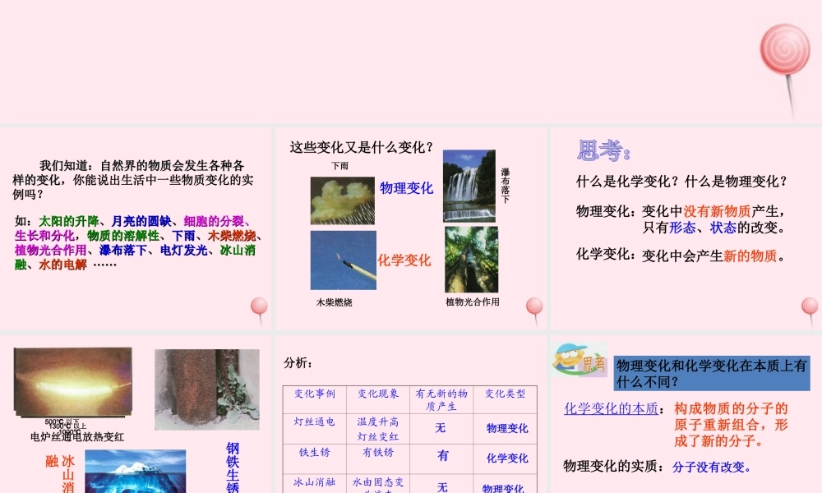Viewport: 822px width, 493px height.
Task: Click caption 电炉丝通电放热变红
Action: point(77,437)
